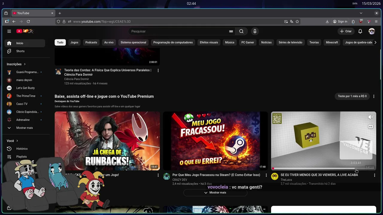383x215 pixels.
Task: Select the Programação de computadores chip
Action: (173, 42)
